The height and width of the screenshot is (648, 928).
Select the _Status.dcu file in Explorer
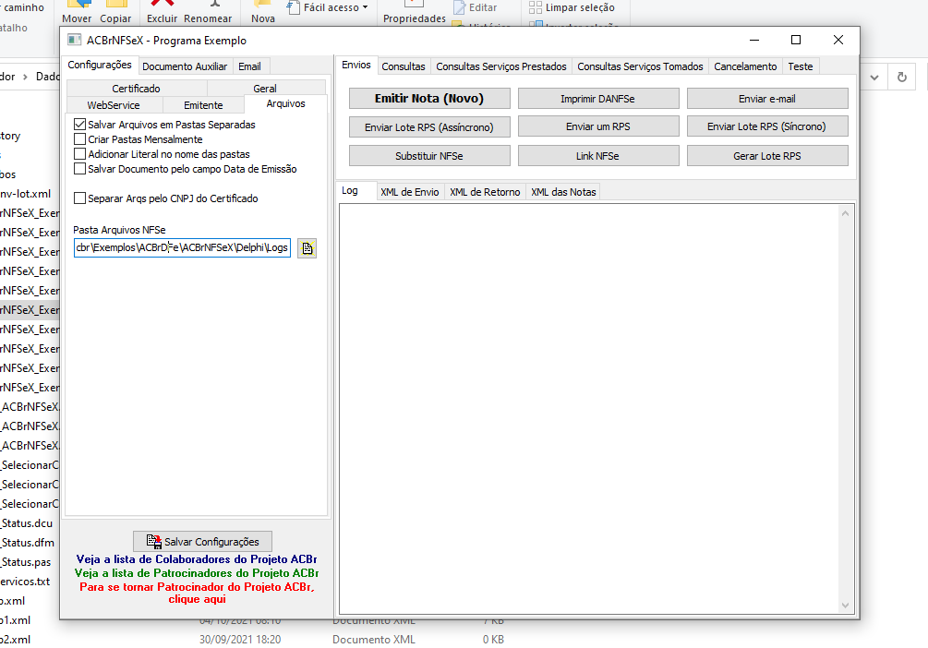pos(27,523)
